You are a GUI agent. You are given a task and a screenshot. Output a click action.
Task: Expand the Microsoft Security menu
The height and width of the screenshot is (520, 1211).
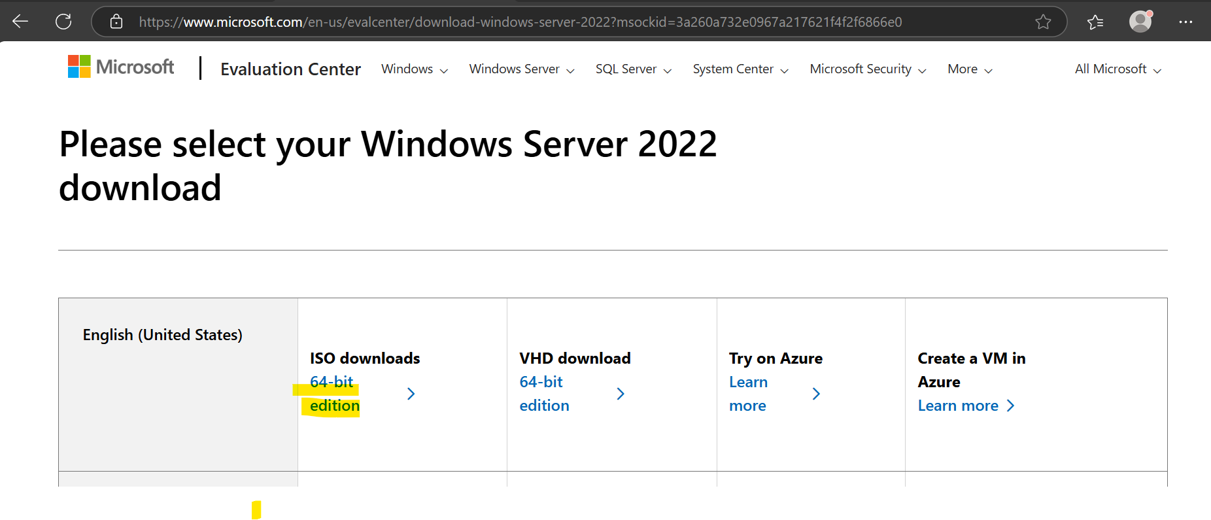[x=868, y=69]
